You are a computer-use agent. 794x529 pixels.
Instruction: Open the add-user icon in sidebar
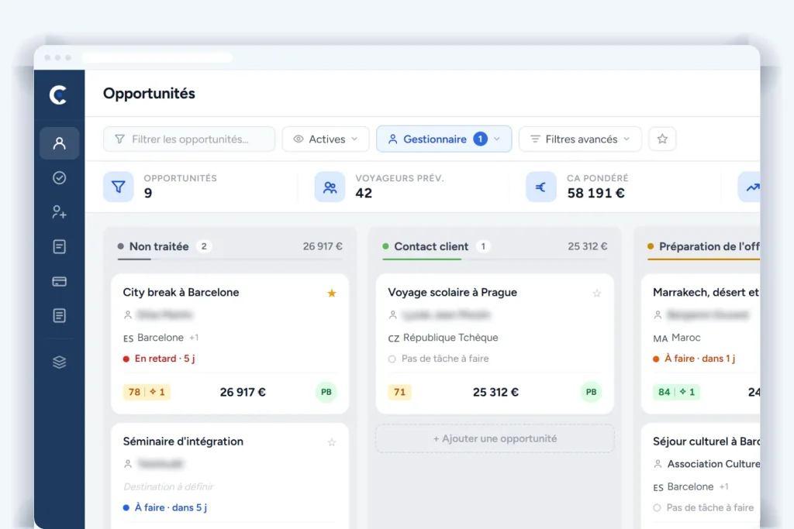pos(59,212)
